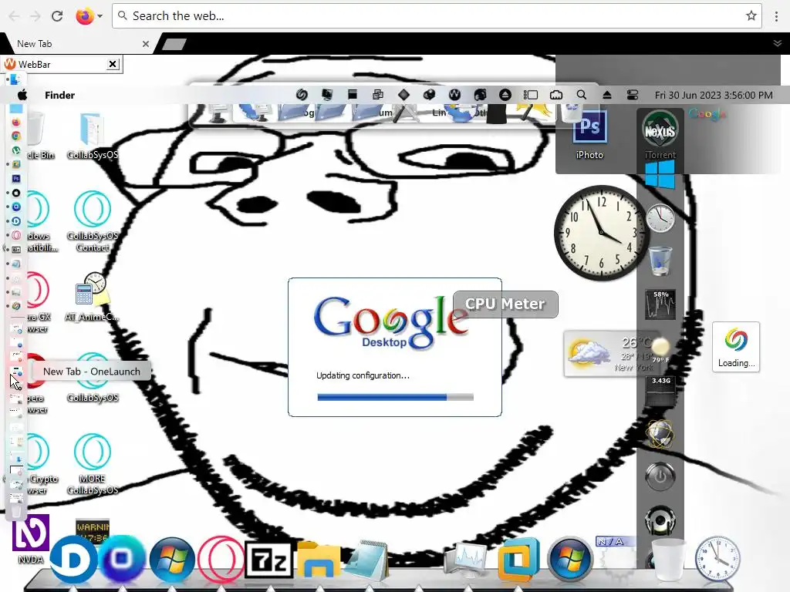Open Opera browser in bottom dock
Image resolution: width=790 pixels, height=592 pixels.
click(x=221, y=560)
